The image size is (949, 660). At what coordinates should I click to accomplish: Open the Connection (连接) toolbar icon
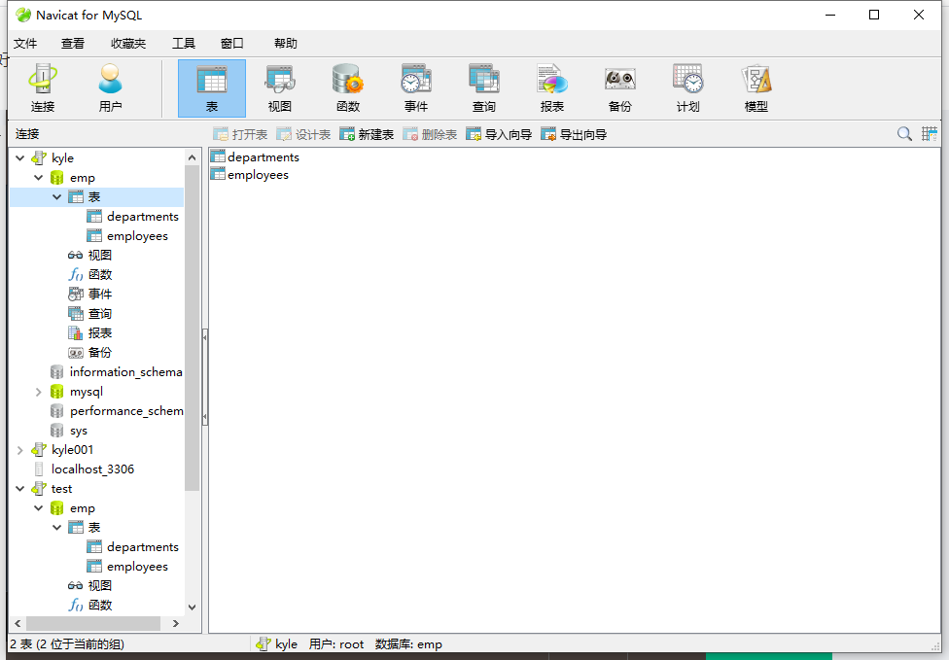[43, 88]
